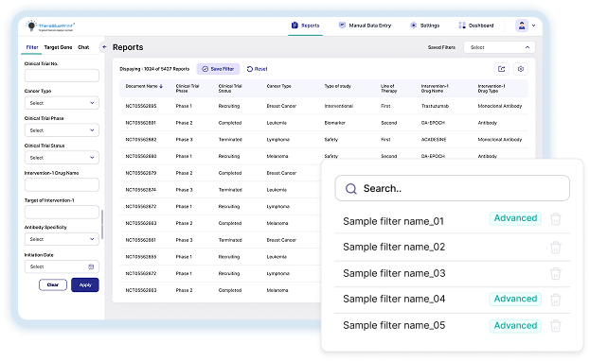This screenshot has width=590, height=361.
Task: Click the export icon above the table
Action: (x=502, y=69)
